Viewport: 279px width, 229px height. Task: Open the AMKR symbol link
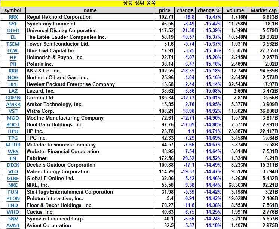point(13,105)
